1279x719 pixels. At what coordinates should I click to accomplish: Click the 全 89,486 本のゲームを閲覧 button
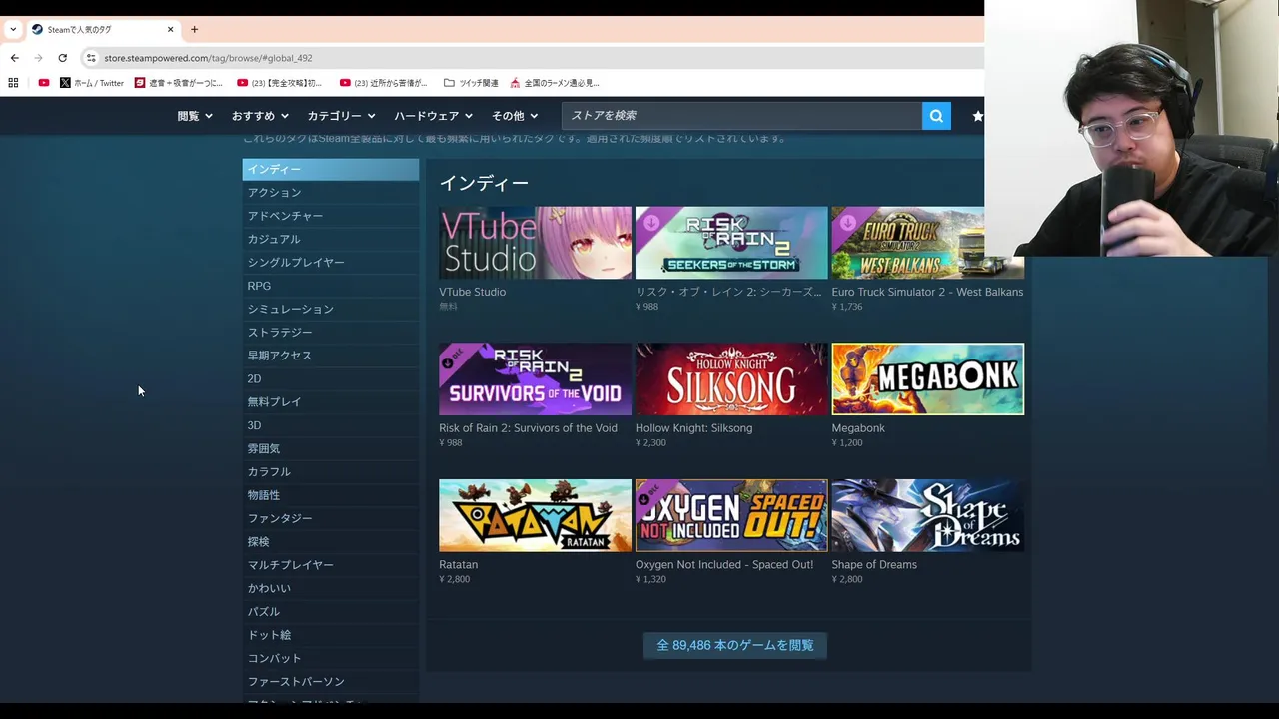tap(735, 645)
